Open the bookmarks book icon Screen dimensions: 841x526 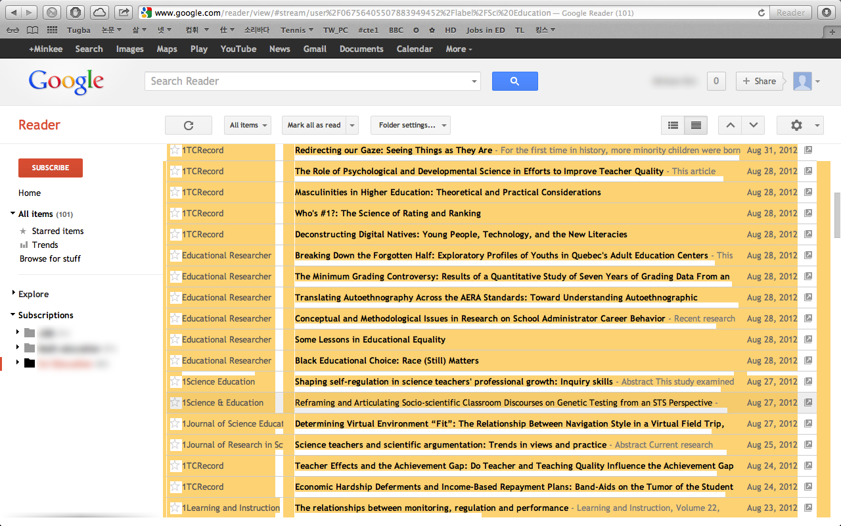pyautogui.click(x=32, y=30)
